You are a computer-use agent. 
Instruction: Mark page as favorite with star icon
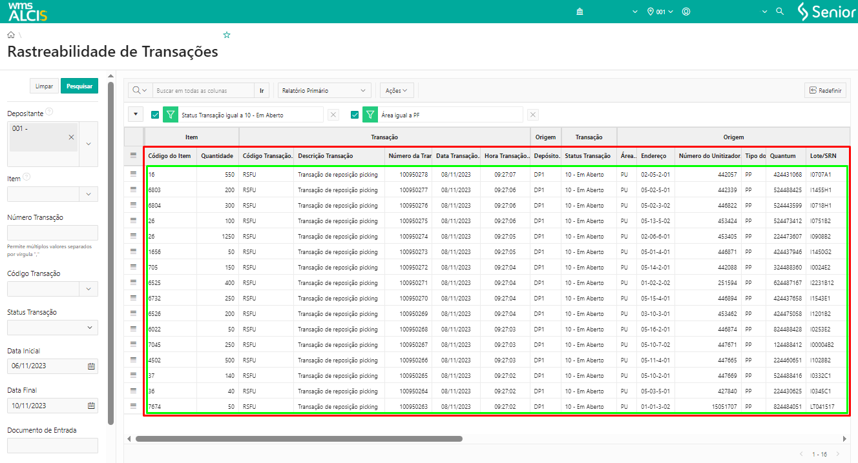pos(227,35)
